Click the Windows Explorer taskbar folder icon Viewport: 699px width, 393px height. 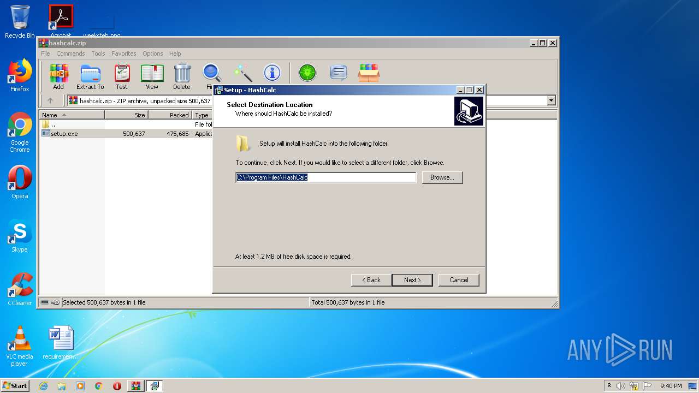click(x=62, y=386)
